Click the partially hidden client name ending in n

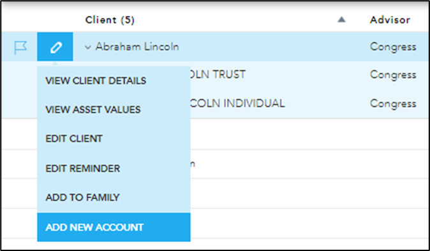click(x=193, y=164)
